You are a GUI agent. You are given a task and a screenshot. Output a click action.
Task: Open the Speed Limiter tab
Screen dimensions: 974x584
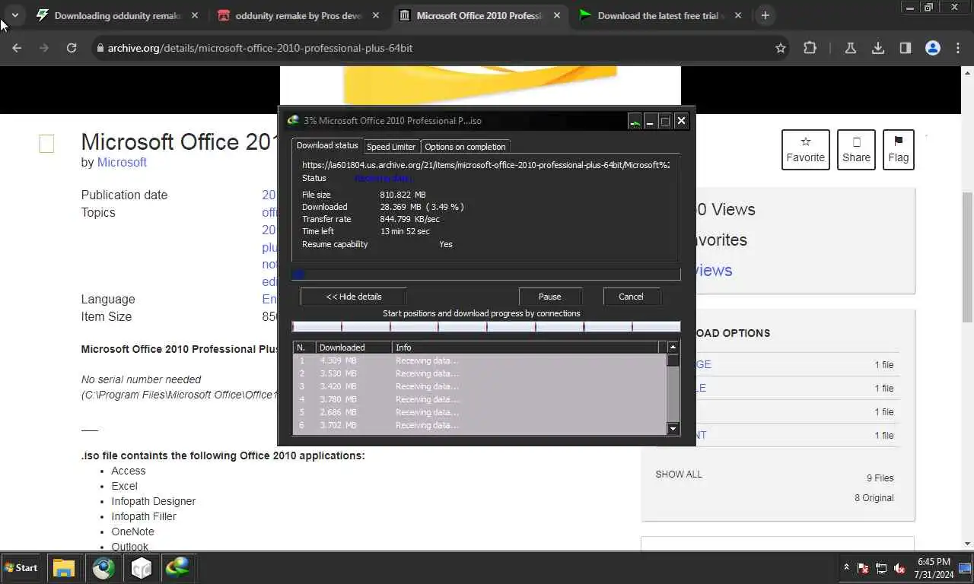pos(391,147)
